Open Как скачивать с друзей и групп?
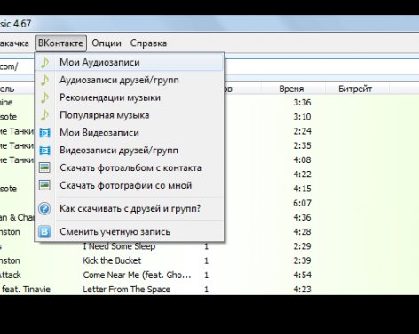This screenshot has width=419, height=334. point(129,208)
